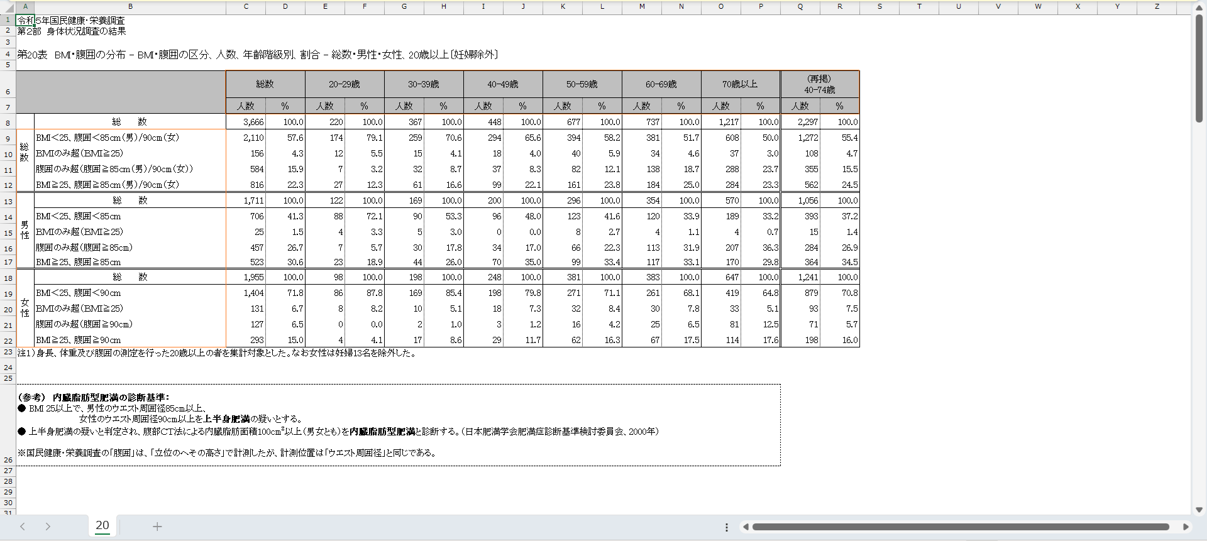Click the horizontal scrollbar left arrow
Image resolution: width=1207 pixels, height=541 pixels.
(x=746, y=527)
